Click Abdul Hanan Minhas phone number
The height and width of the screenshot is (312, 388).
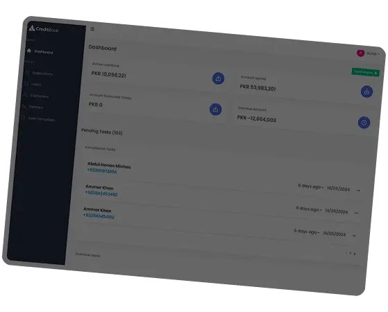point(102,171)
